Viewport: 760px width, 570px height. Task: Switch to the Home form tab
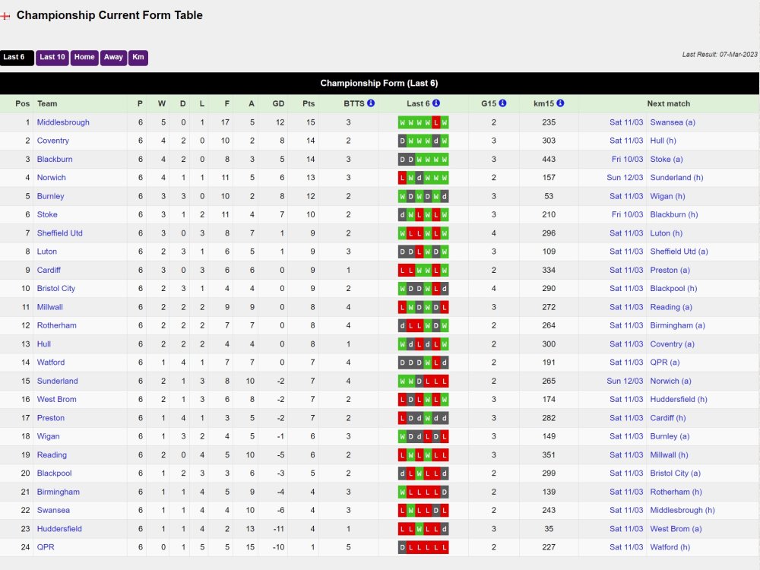pos(84,58)
